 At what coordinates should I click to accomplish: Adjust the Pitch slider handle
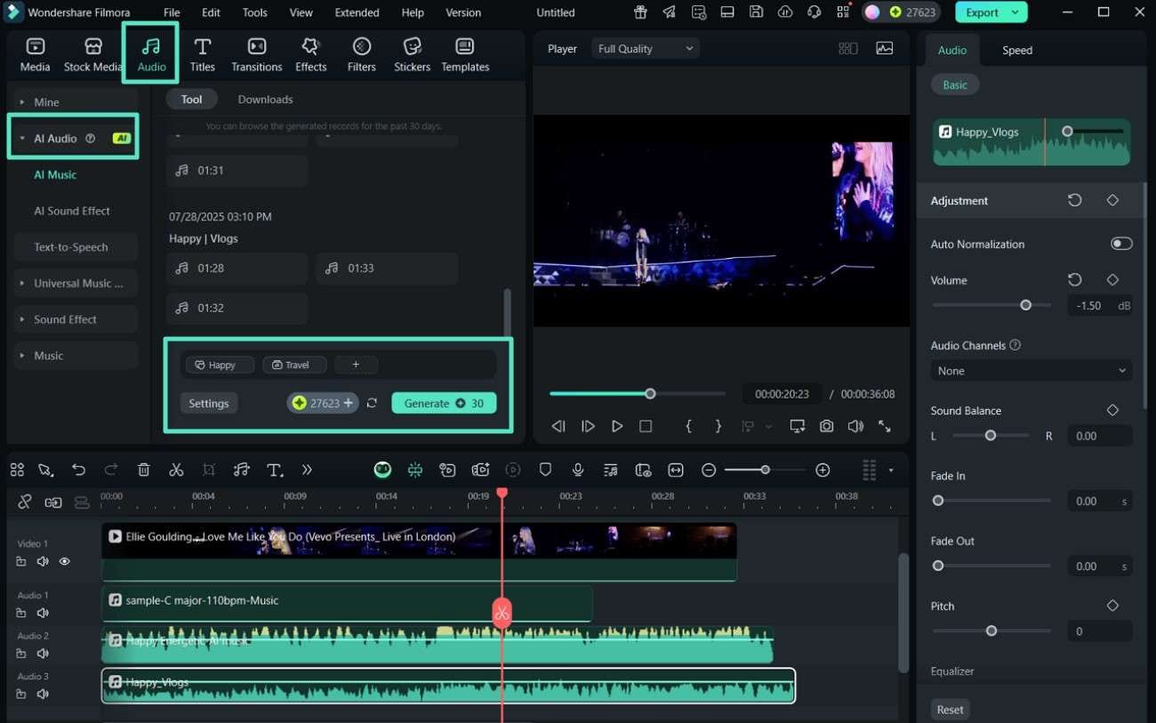(x=991, y=631)
